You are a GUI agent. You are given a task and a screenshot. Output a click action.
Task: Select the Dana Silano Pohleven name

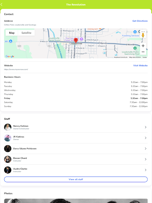pyautogui.click(x=25, y=149)
